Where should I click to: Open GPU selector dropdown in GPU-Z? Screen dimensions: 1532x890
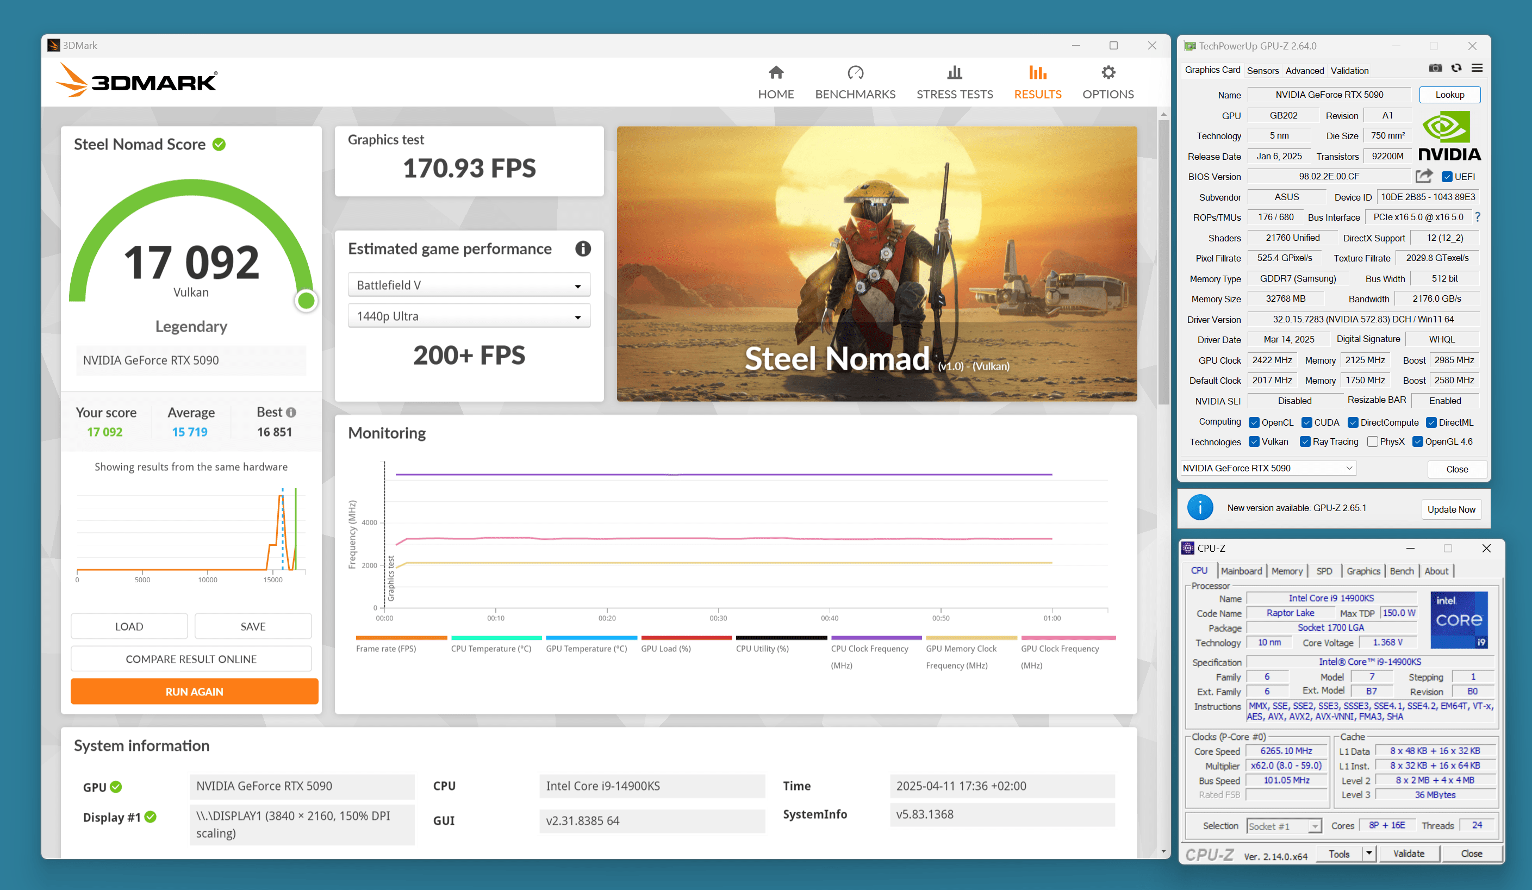coord(1269,468)
